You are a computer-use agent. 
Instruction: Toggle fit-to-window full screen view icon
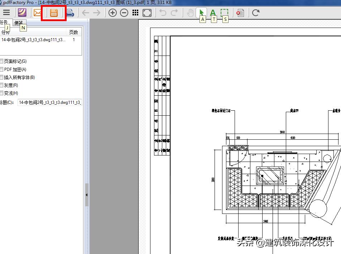pos(147,13)
